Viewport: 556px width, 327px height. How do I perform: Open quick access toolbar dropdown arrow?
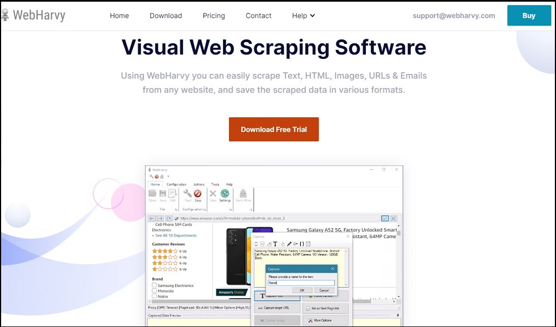coord(168,176)
